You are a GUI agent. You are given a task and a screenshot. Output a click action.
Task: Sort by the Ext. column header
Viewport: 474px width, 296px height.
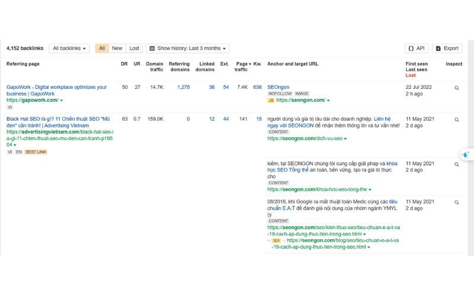point(225,64)
